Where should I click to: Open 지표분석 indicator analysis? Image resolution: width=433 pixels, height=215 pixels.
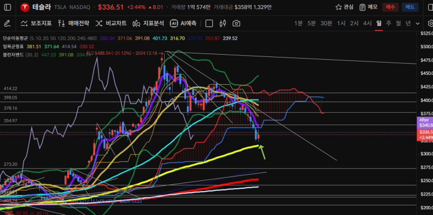click(148, 23)
